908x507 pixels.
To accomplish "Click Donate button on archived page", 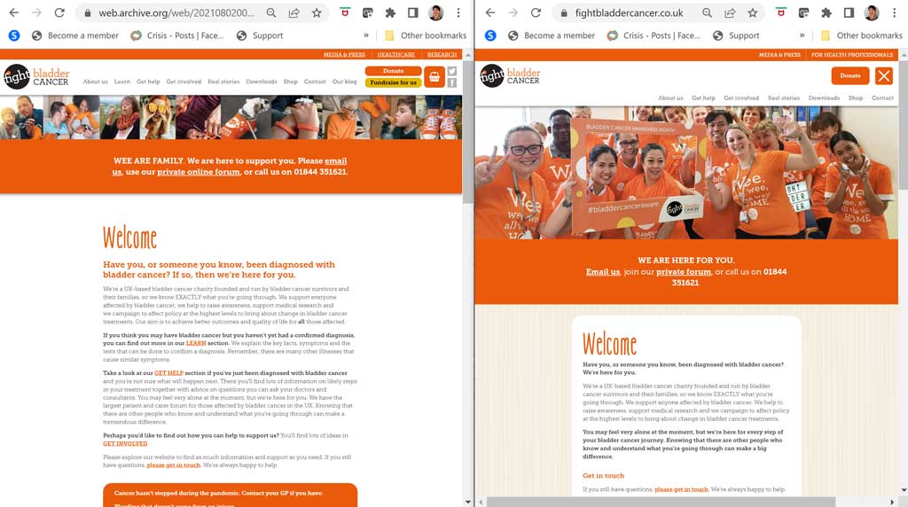I will [393, 71].
